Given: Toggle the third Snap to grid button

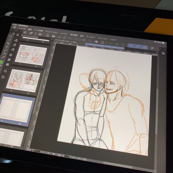Looking at the screenshot, I should [145, 47].
